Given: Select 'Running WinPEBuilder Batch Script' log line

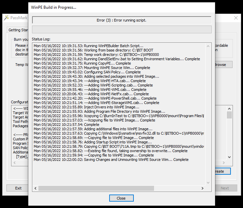Looking at the screenshot, I should (x=89, y=46).
